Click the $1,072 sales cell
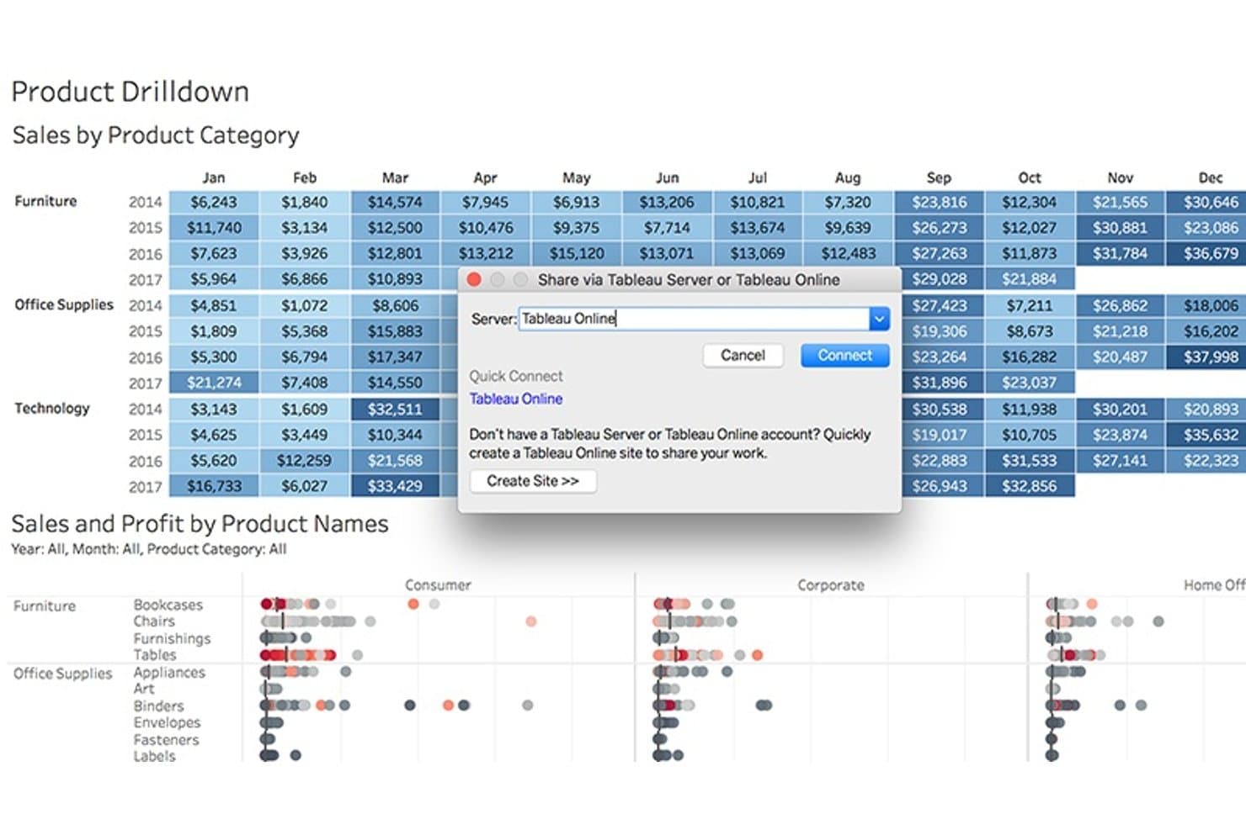The height and width of the screenshot is (830, 1246). coord(305,305)
